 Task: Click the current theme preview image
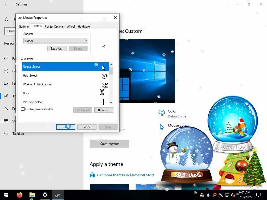tap(147, 71)
